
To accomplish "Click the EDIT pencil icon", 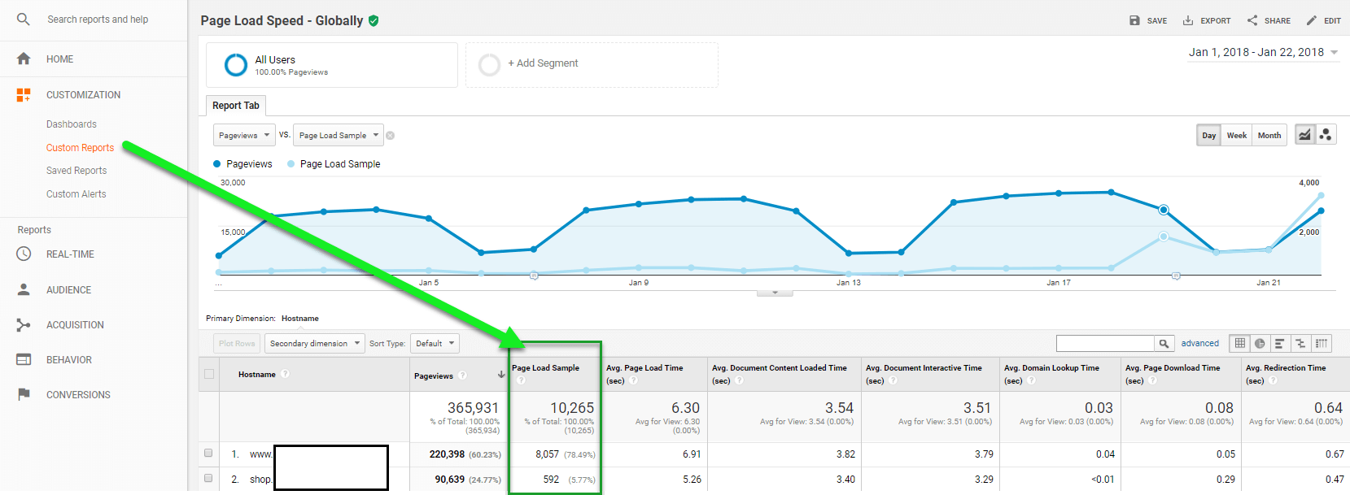I will click(x=1312, y=20).
